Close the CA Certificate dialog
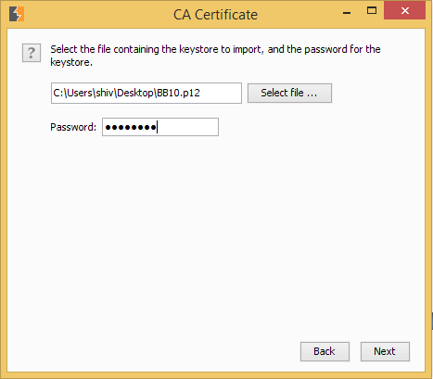433x379 pixels. click(405, 11)
